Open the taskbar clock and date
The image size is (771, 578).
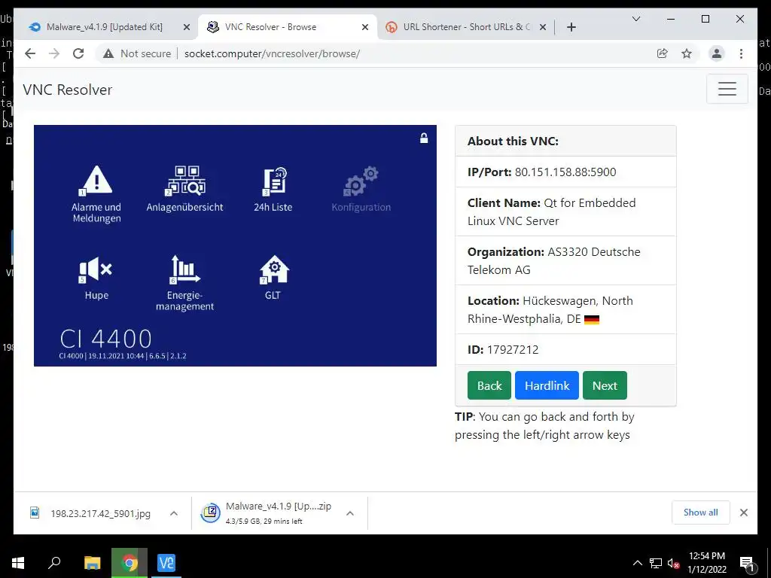click(706, 563)
